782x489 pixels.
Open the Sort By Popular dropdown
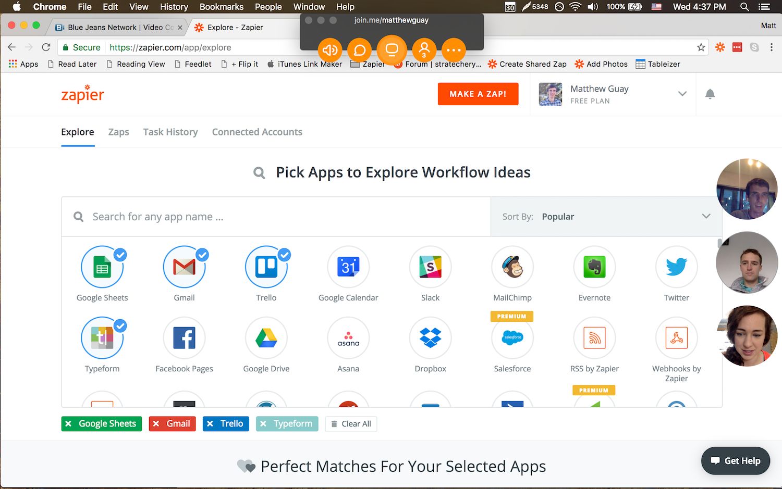(606, 217)
